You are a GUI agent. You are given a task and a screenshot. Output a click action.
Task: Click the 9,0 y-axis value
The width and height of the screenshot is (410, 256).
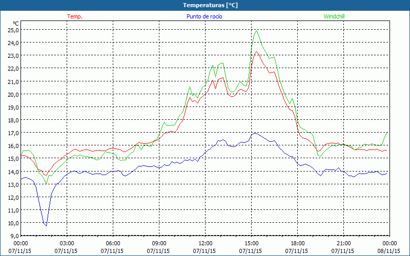(14, 236)
